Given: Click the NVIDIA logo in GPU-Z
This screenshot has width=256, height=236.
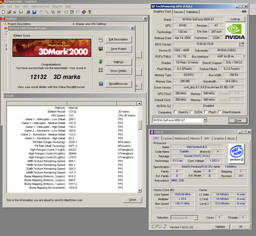Looking at the screenshot, I should point(235,31).
